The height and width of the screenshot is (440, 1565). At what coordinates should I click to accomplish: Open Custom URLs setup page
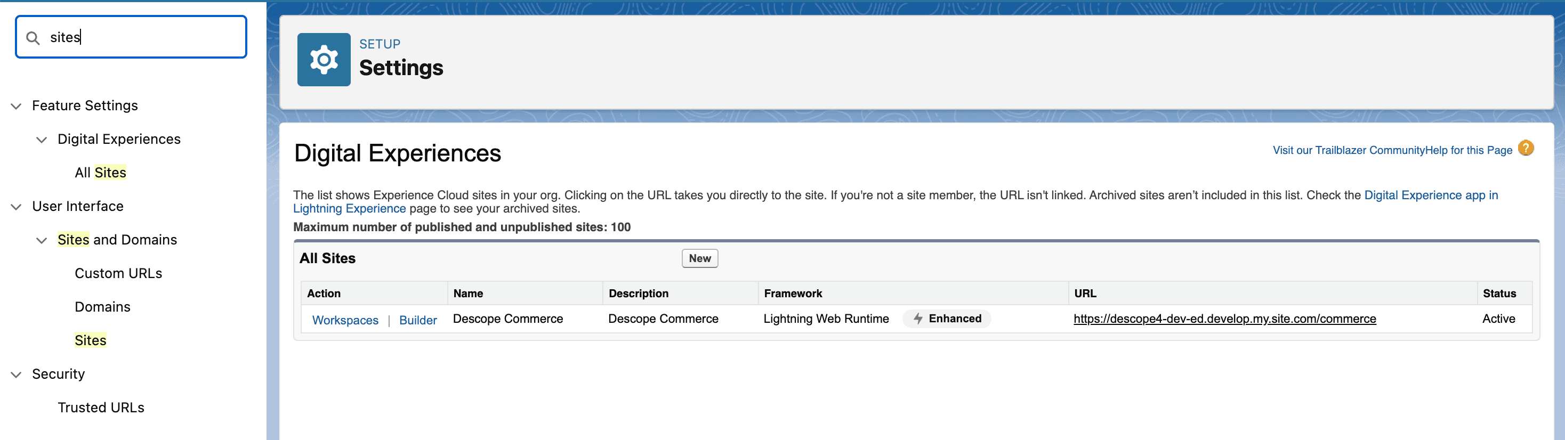[x=118, y=274]
